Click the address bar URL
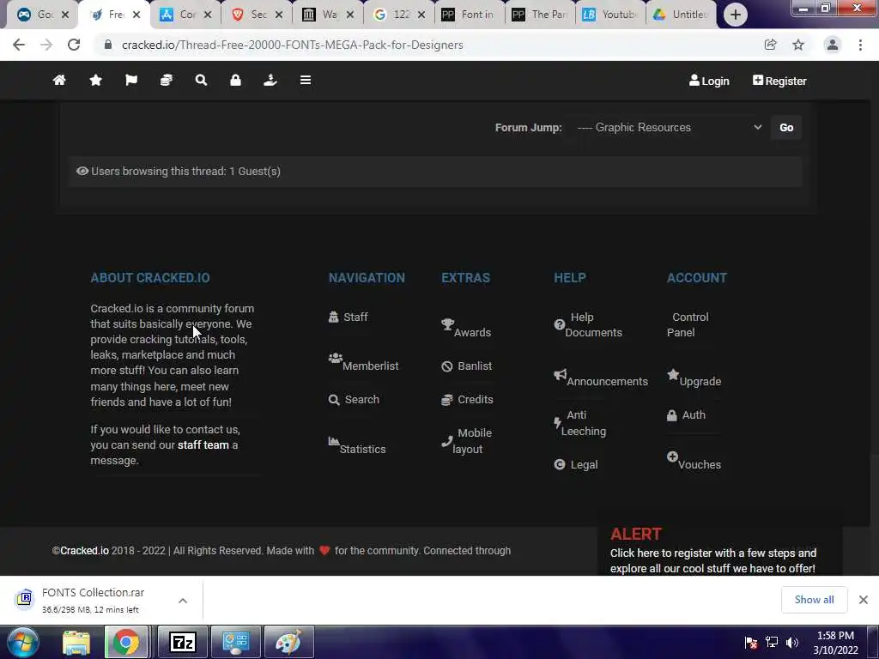 [x=292, y=45]
